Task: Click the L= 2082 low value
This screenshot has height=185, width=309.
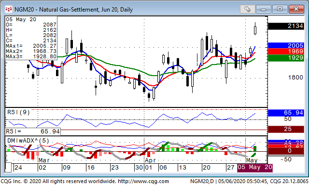Action: click(31, 35)
